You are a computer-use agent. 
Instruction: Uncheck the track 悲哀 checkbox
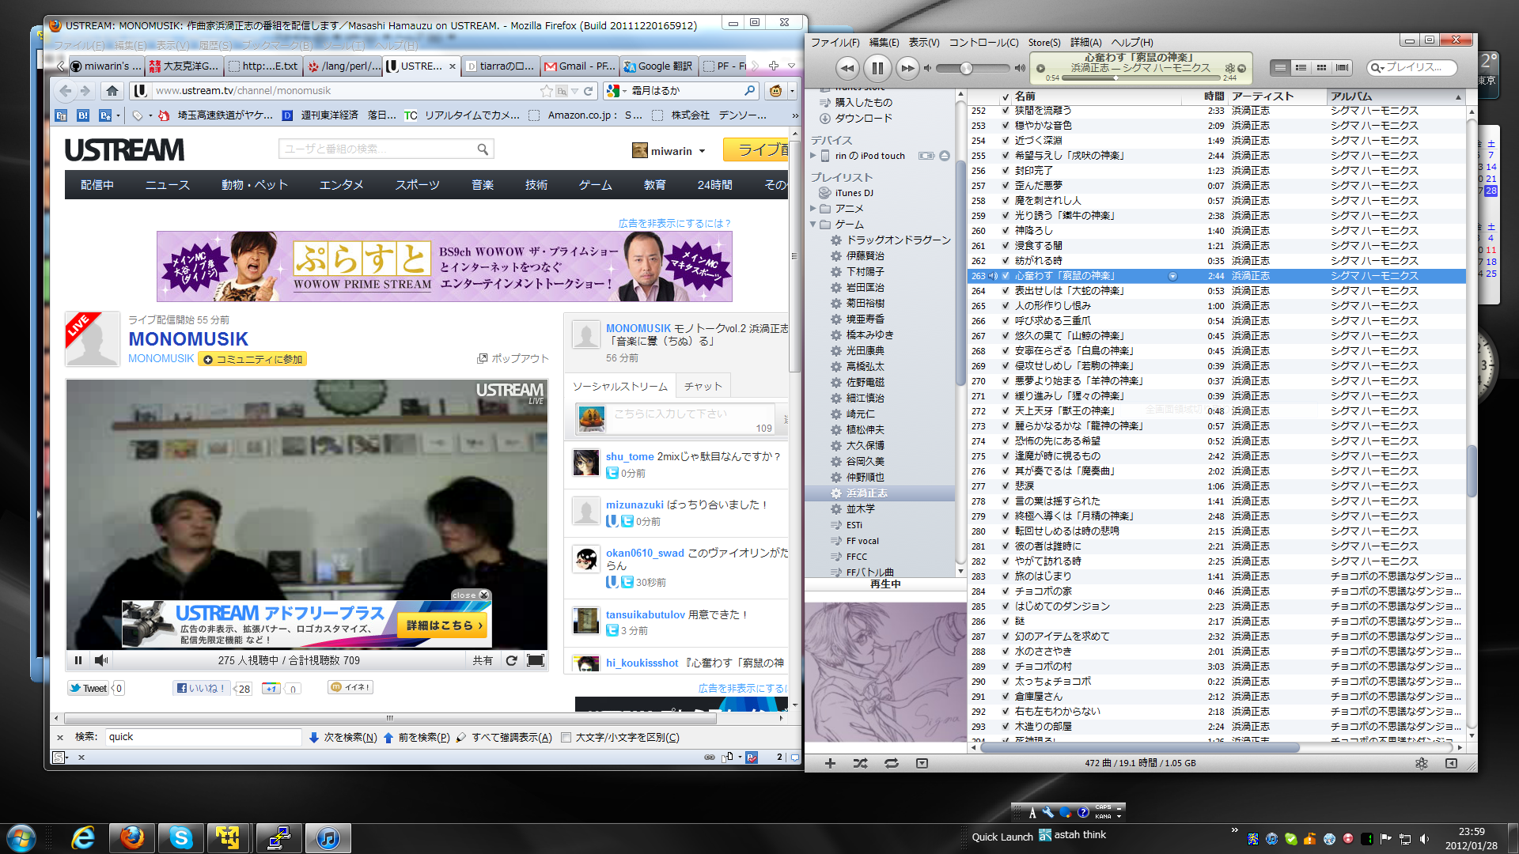tap(1006, 486)
